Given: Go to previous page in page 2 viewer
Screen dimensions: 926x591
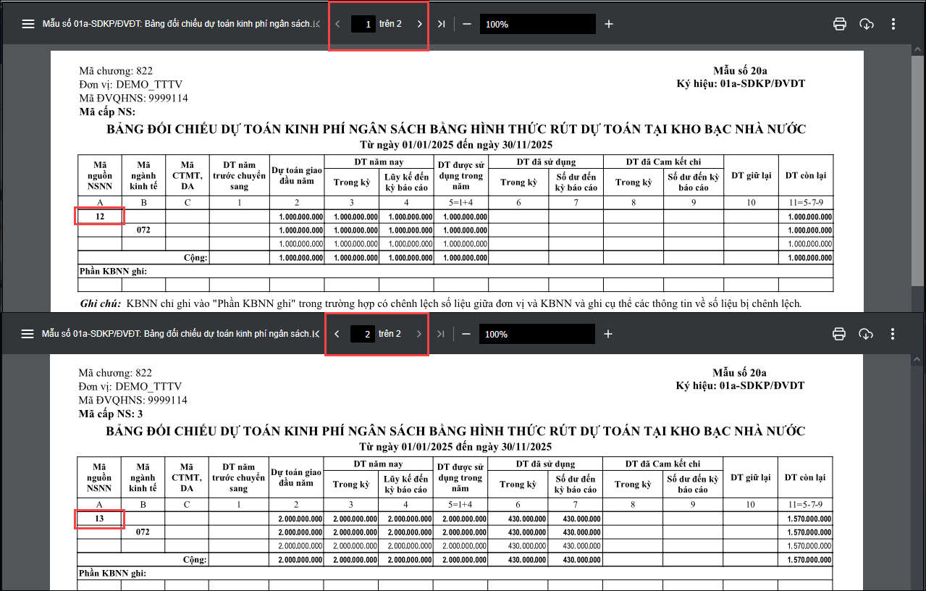Looking at the screenshot, I should coord(337,334).
